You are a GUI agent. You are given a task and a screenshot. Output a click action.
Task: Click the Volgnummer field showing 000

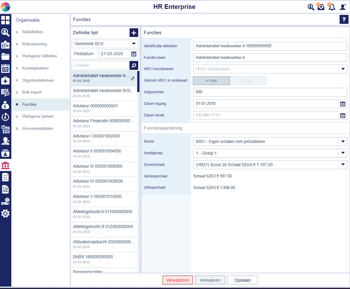270,92
